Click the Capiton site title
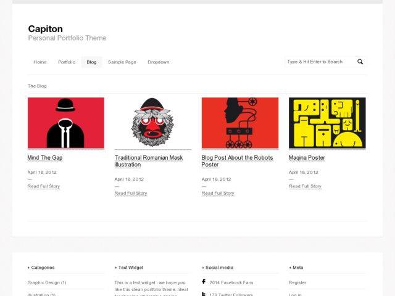395x296 pixels. click(x=45, y=29)
